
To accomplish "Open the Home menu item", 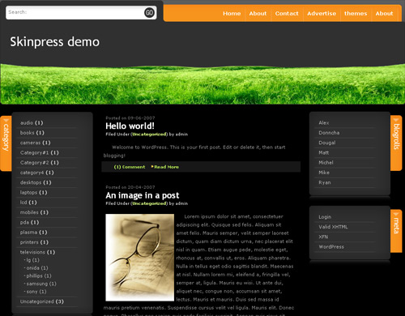I will 232,14.
